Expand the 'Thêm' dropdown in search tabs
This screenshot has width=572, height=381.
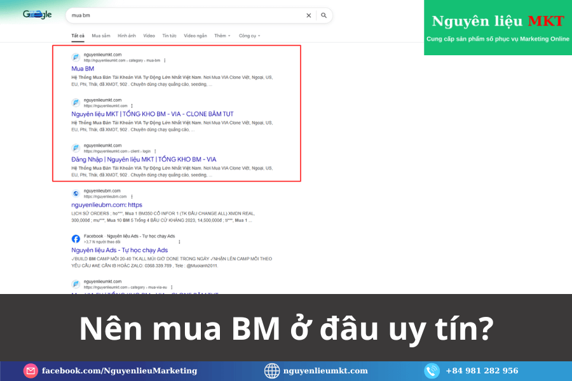tap(222, 36)
